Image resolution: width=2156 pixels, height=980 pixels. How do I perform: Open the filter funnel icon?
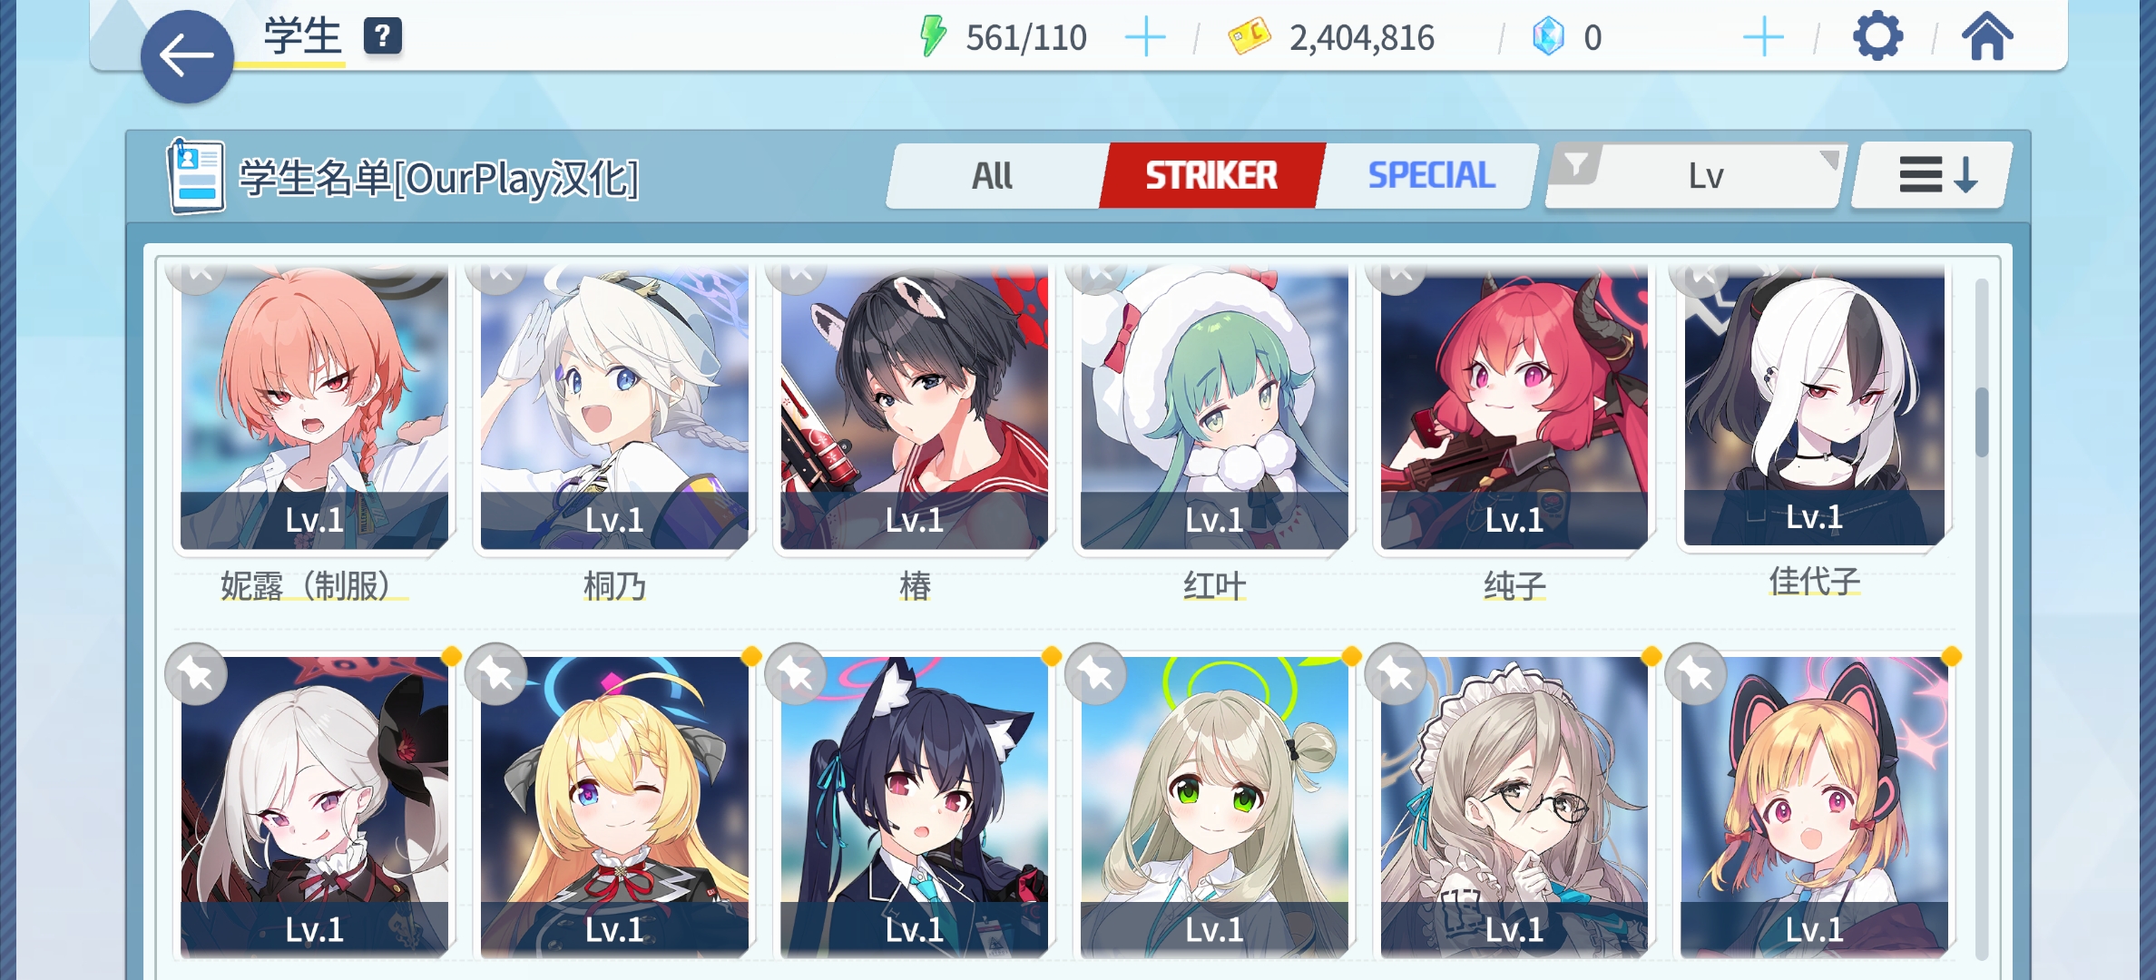pos(1576,165)
